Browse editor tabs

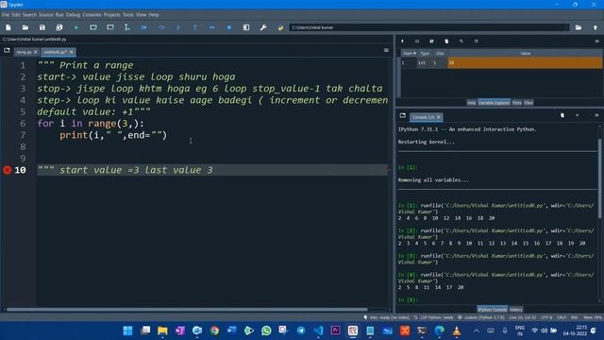tap(7, 50)
